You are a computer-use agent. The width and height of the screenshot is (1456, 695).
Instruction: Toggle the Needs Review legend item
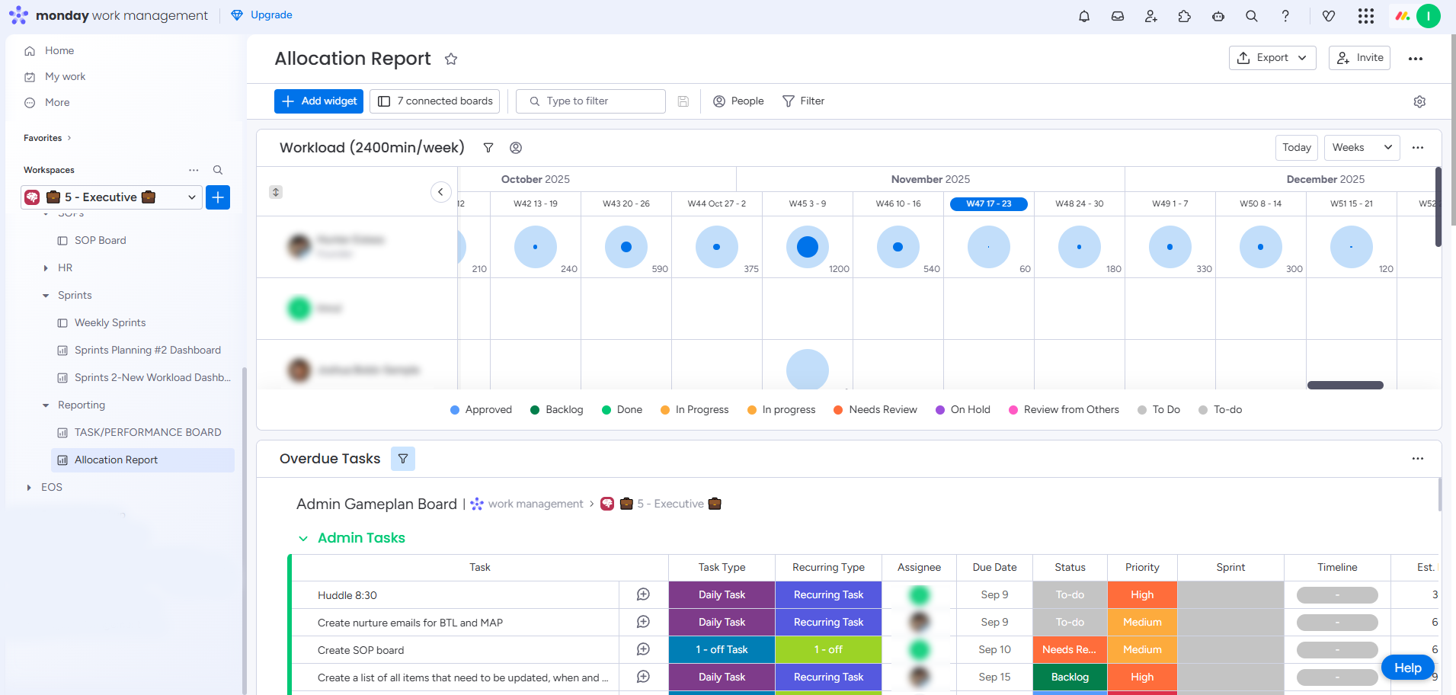pyautogui.click(x=875, y=410)
